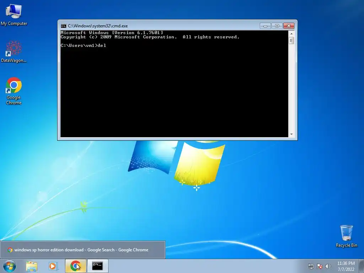The image size is (364, 273).
Task: Open Windows Explorer from the taskbar
Action: (32, 266)
